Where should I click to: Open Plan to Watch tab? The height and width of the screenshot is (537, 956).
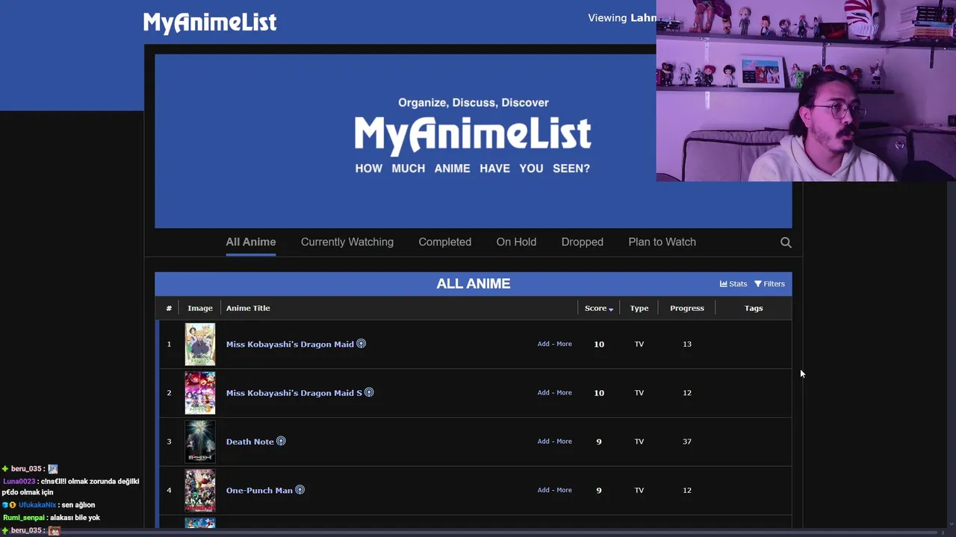click(x=662, y=242)
